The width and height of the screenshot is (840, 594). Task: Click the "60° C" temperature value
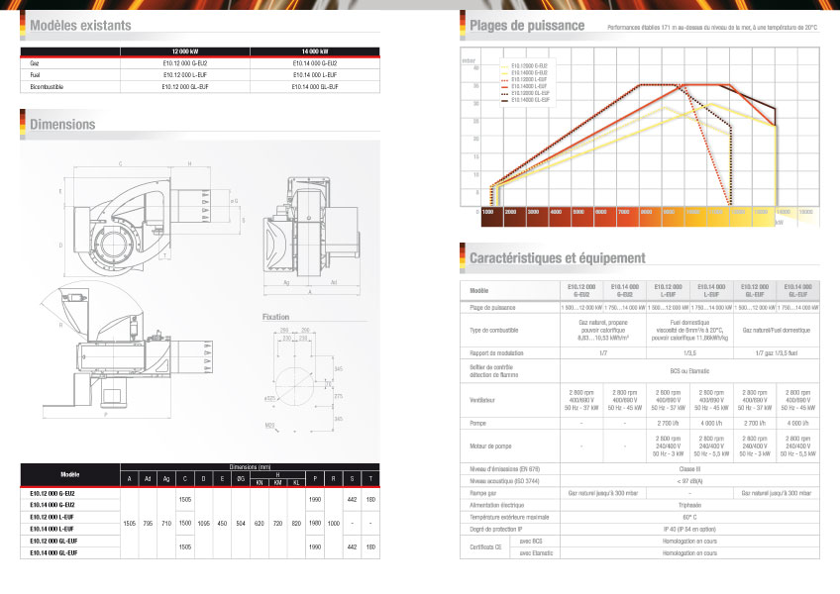tap(689, 518)
